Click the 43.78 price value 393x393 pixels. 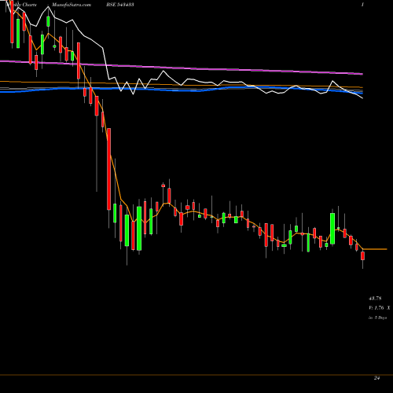click(375, 298)
